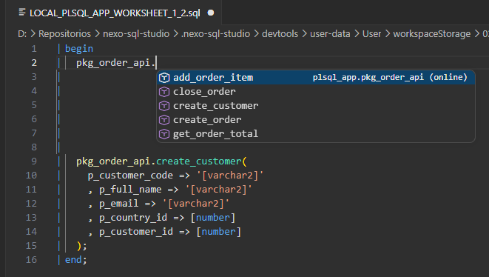
Task: Select add_order_item suggestion
Action: coord(316,78)
